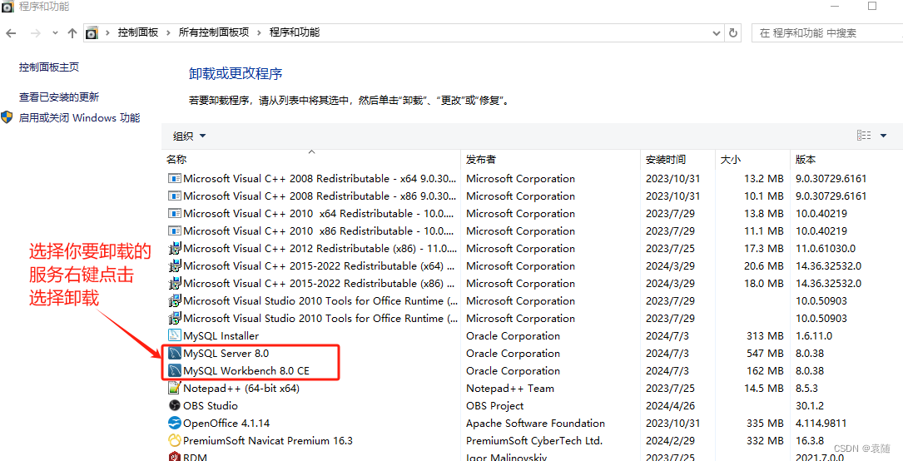Click size value 162 MB
The width and height of the screenshot is (903, 461).
(x=764, y=370)
